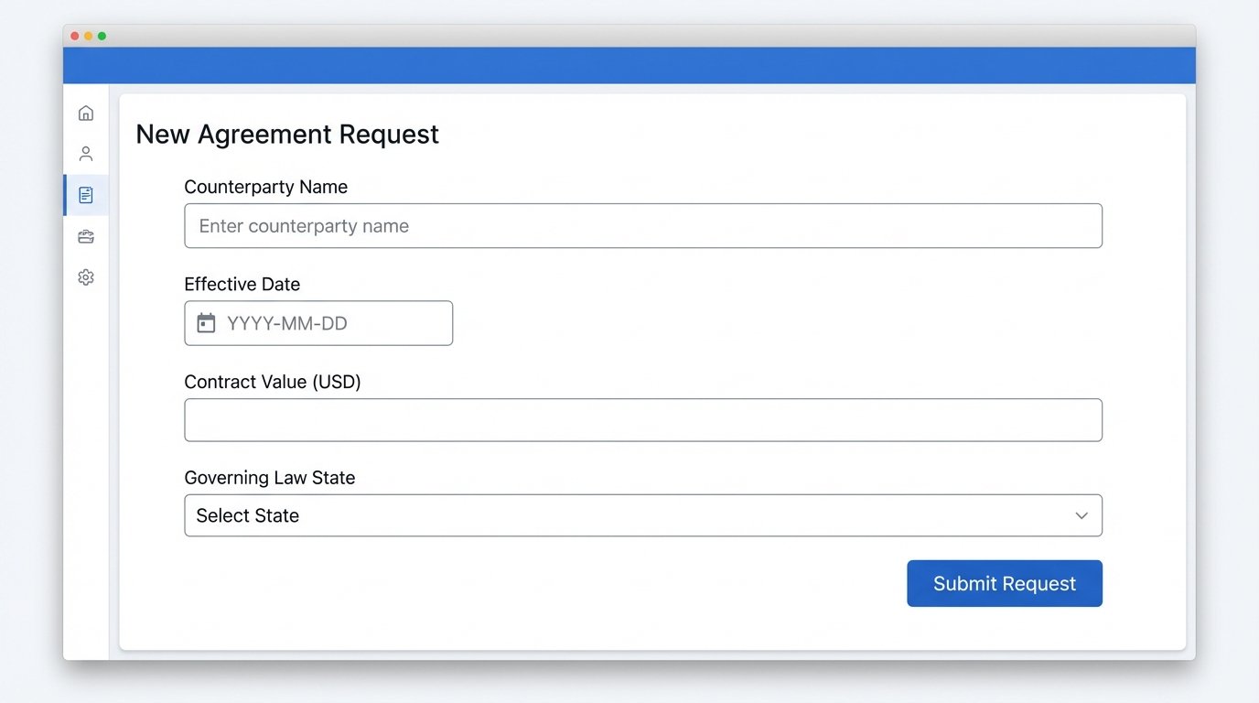Click the Governing Law State label
Screen dimensions: 1259x703
point(269,478)
